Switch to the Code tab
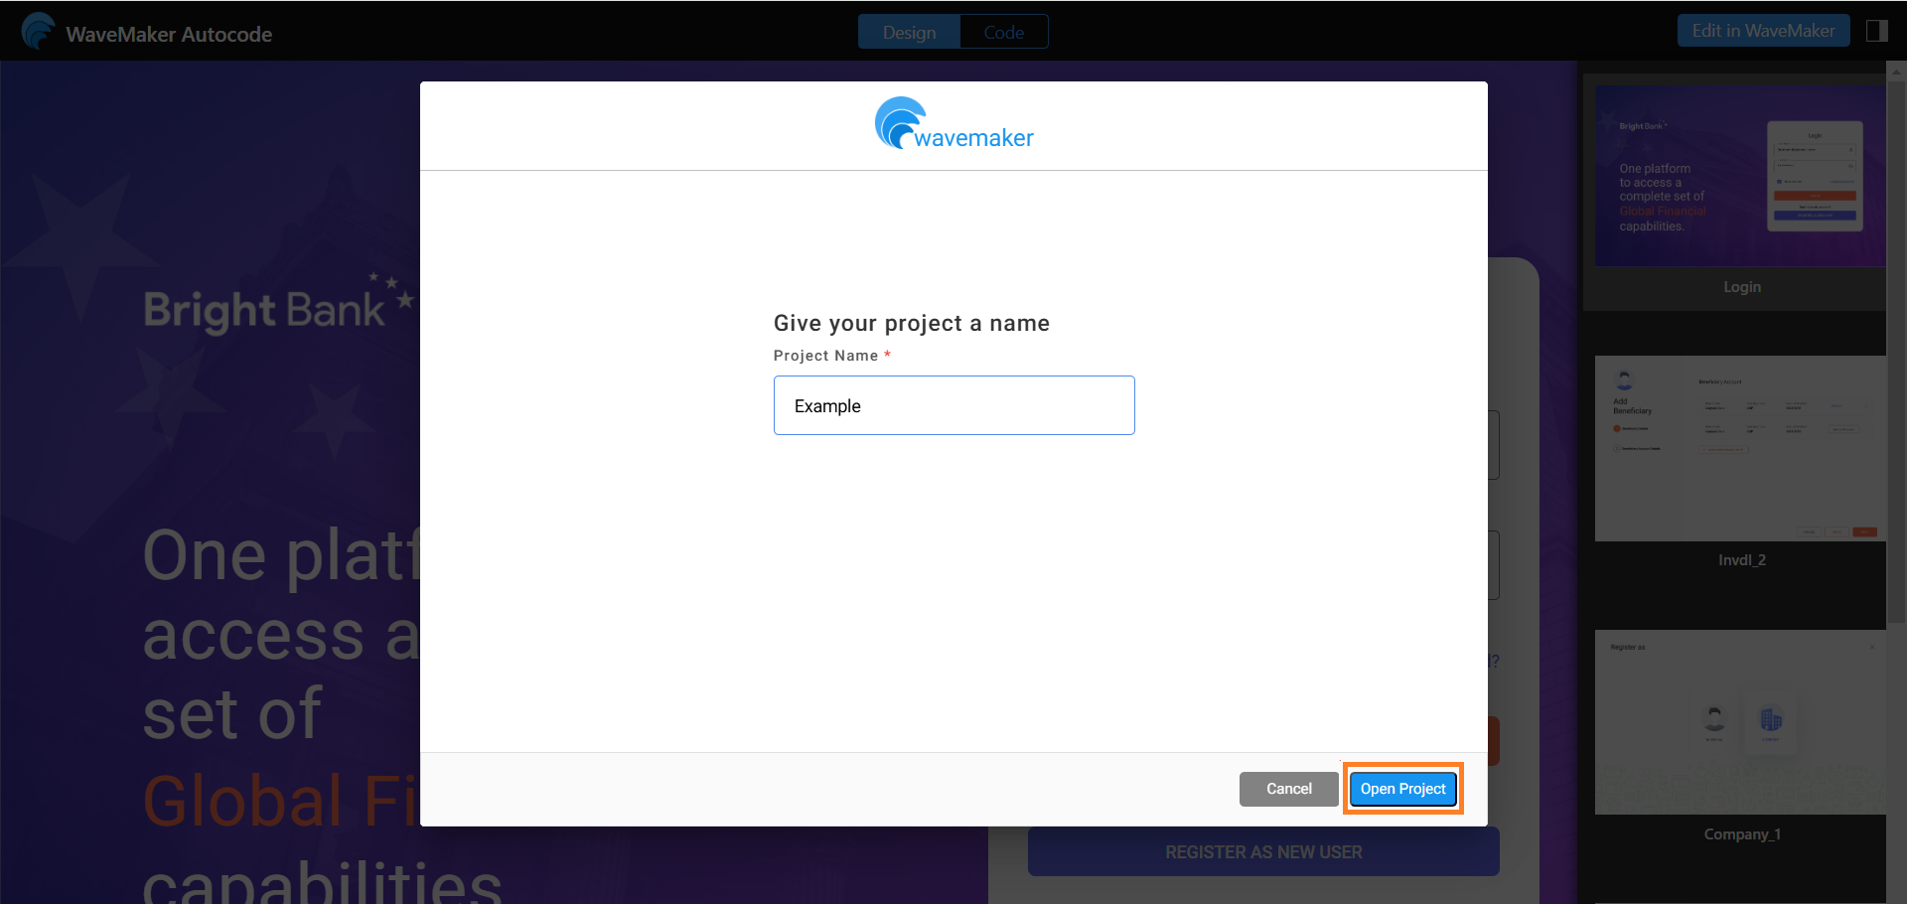 click(x=1003, y=31)
